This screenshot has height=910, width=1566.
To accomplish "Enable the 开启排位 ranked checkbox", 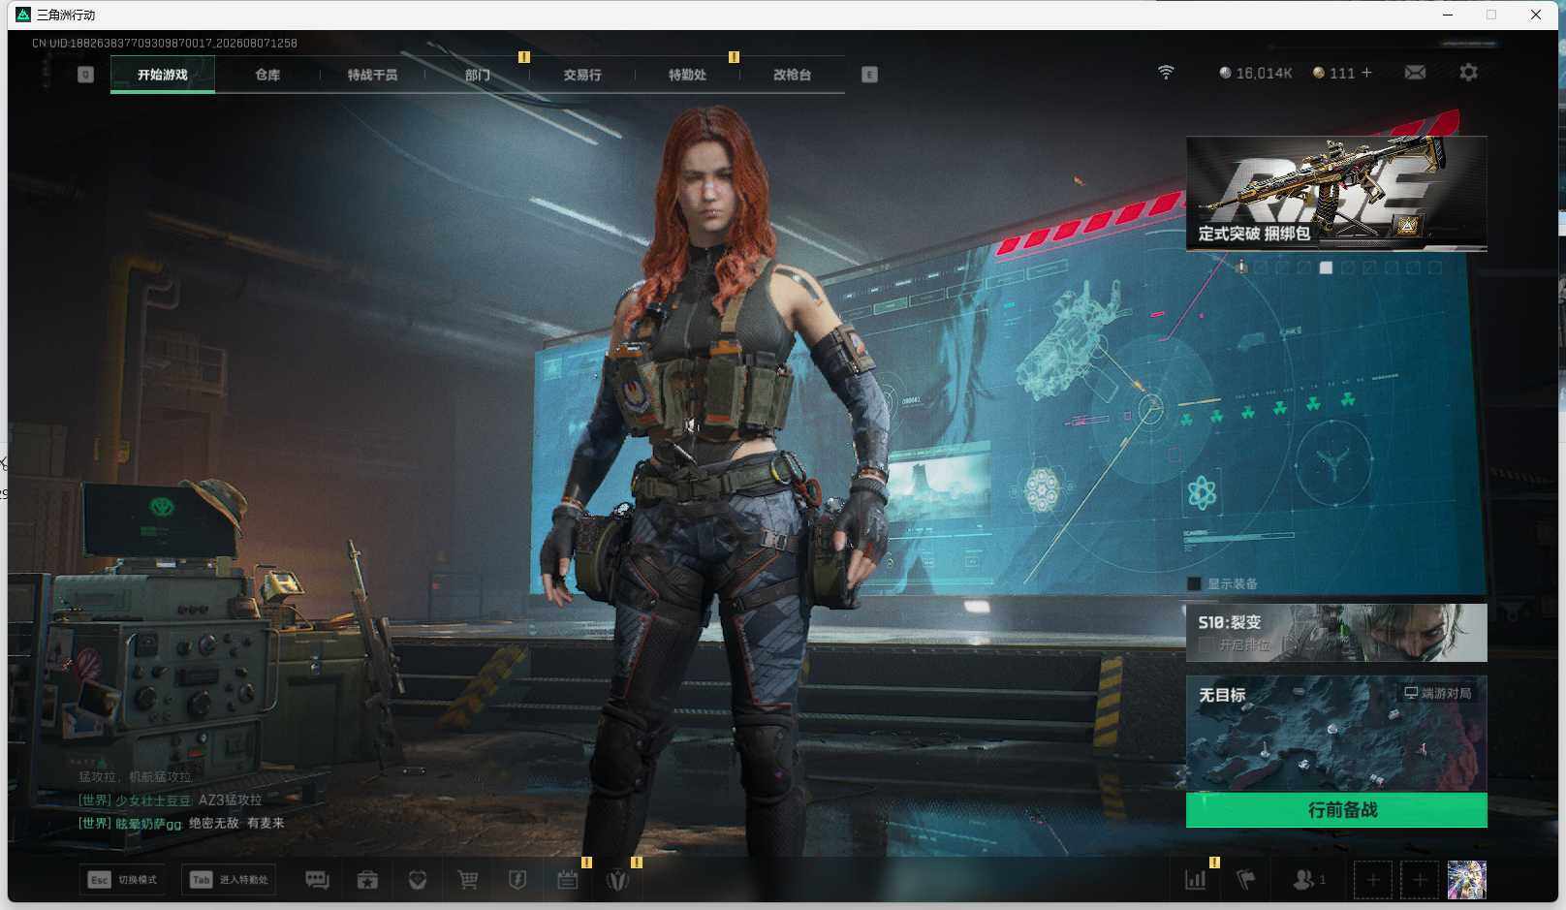I will tap(1206, 644).
